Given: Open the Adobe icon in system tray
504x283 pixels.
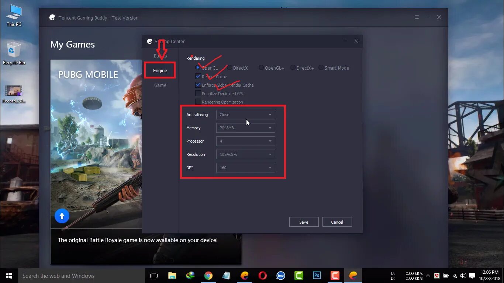Looking at the screenshot, I should 437,276.
